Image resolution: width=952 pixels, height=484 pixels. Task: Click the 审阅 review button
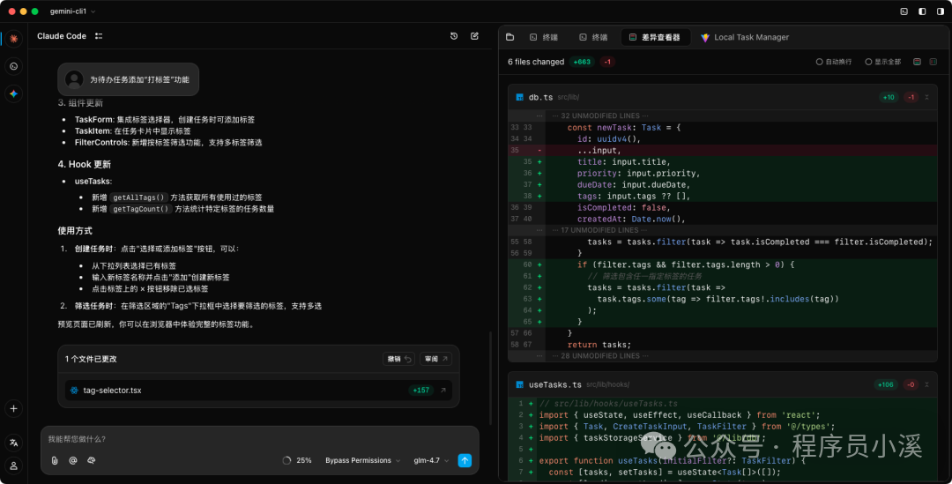coord(436,359)
